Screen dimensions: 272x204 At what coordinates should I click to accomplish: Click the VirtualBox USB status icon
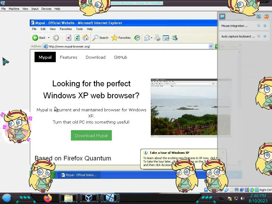point(227,190)
